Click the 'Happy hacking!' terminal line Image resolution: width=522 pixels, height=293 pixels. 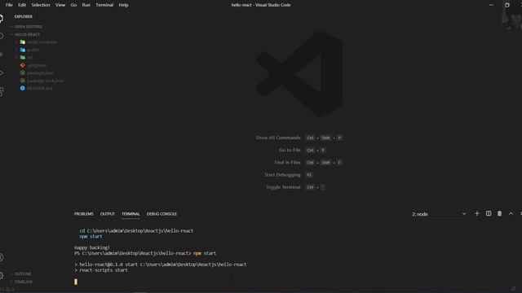(92, 247)
